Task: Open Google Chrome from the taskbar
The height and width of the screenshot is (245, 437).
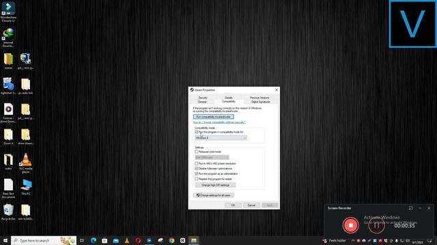Action: click(x=171, y=240)
